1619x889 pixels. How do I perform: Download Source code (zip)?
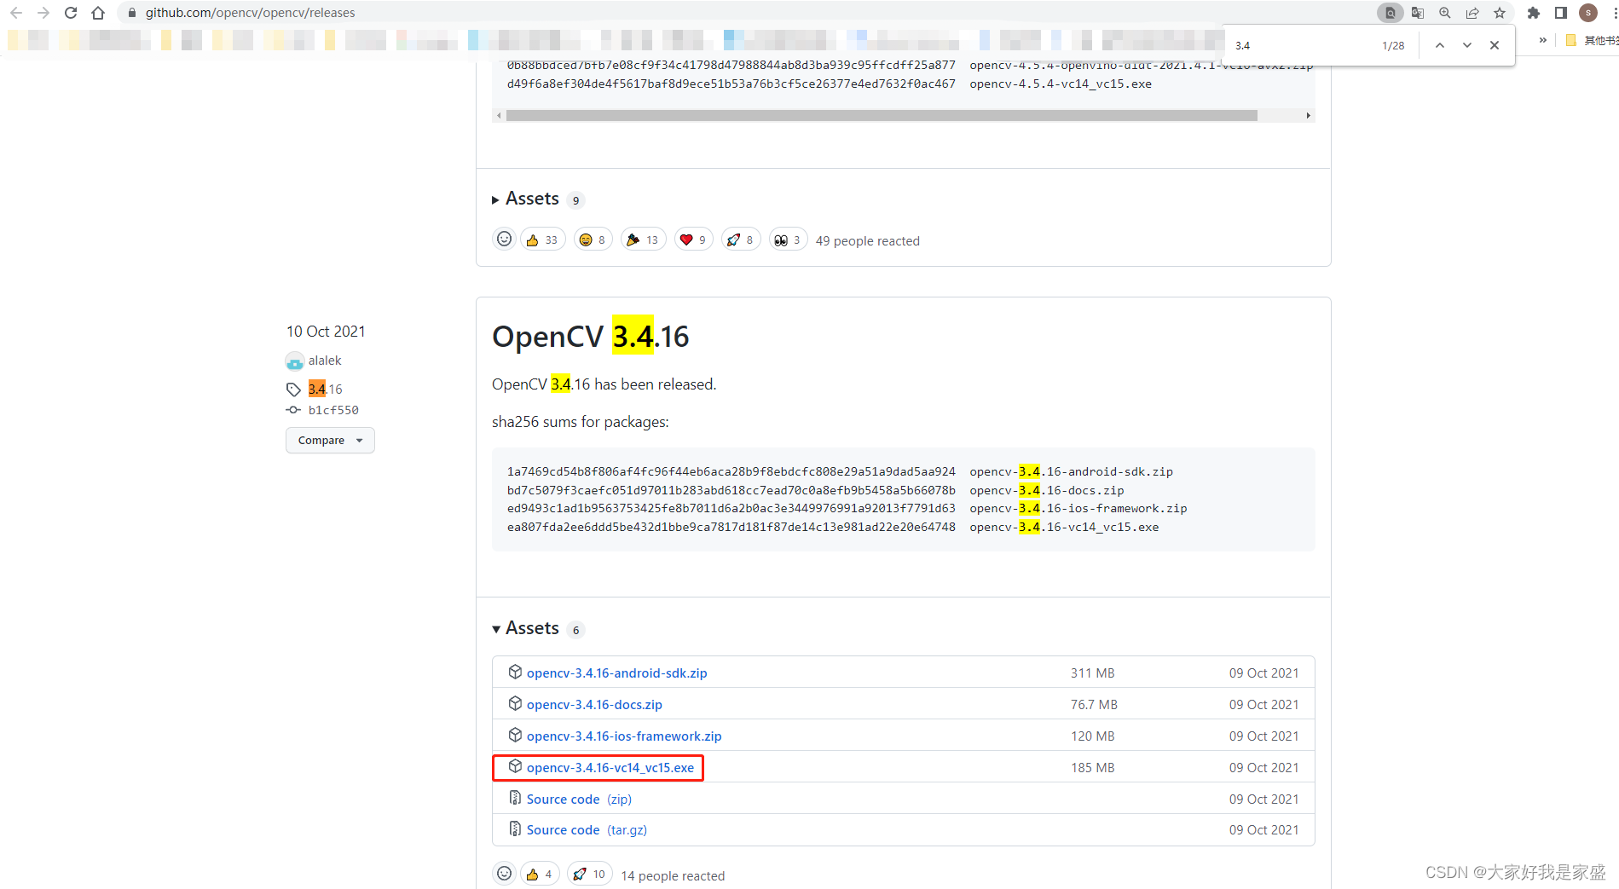point(579,799)
